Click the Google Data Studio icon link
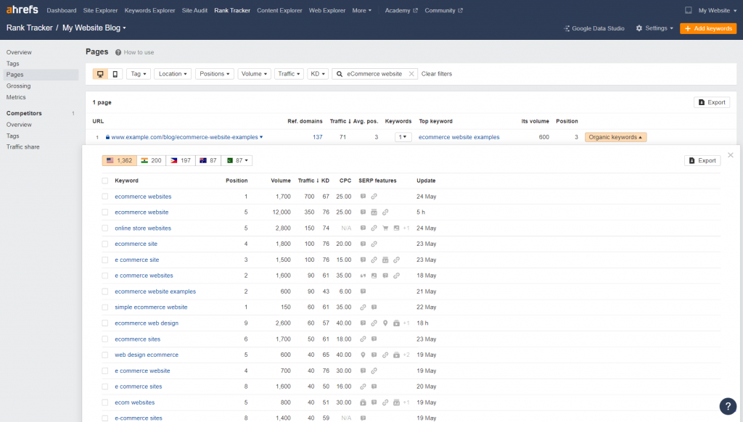This screenshot has width=743, height=422. [567, 28]
